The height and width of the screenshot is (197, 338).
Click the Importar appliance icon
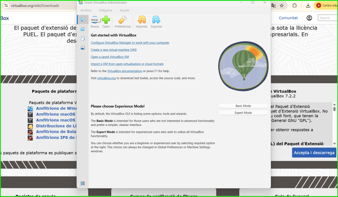[x=142, y=20]
